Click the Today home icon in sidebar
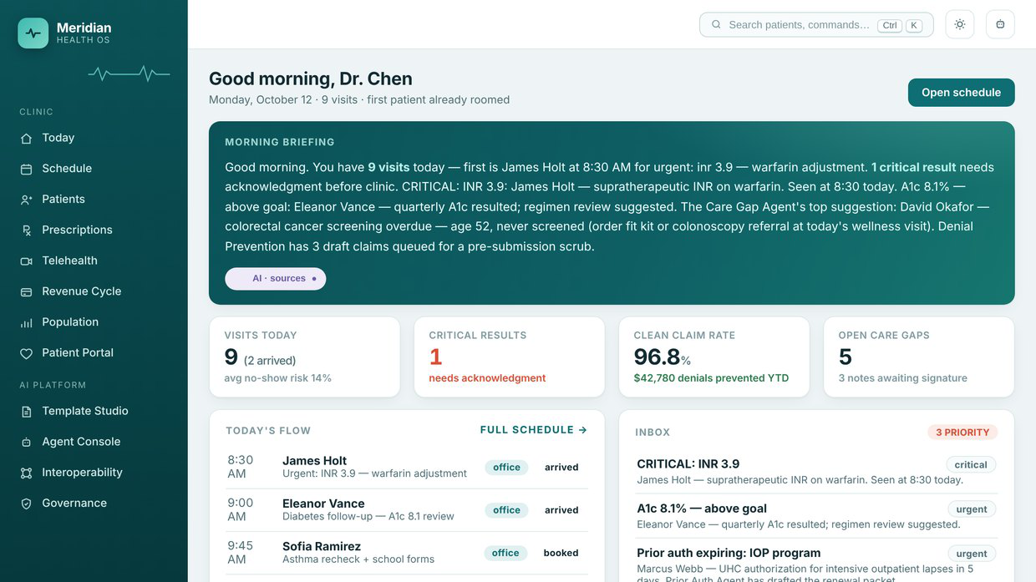 coord(26,139)
